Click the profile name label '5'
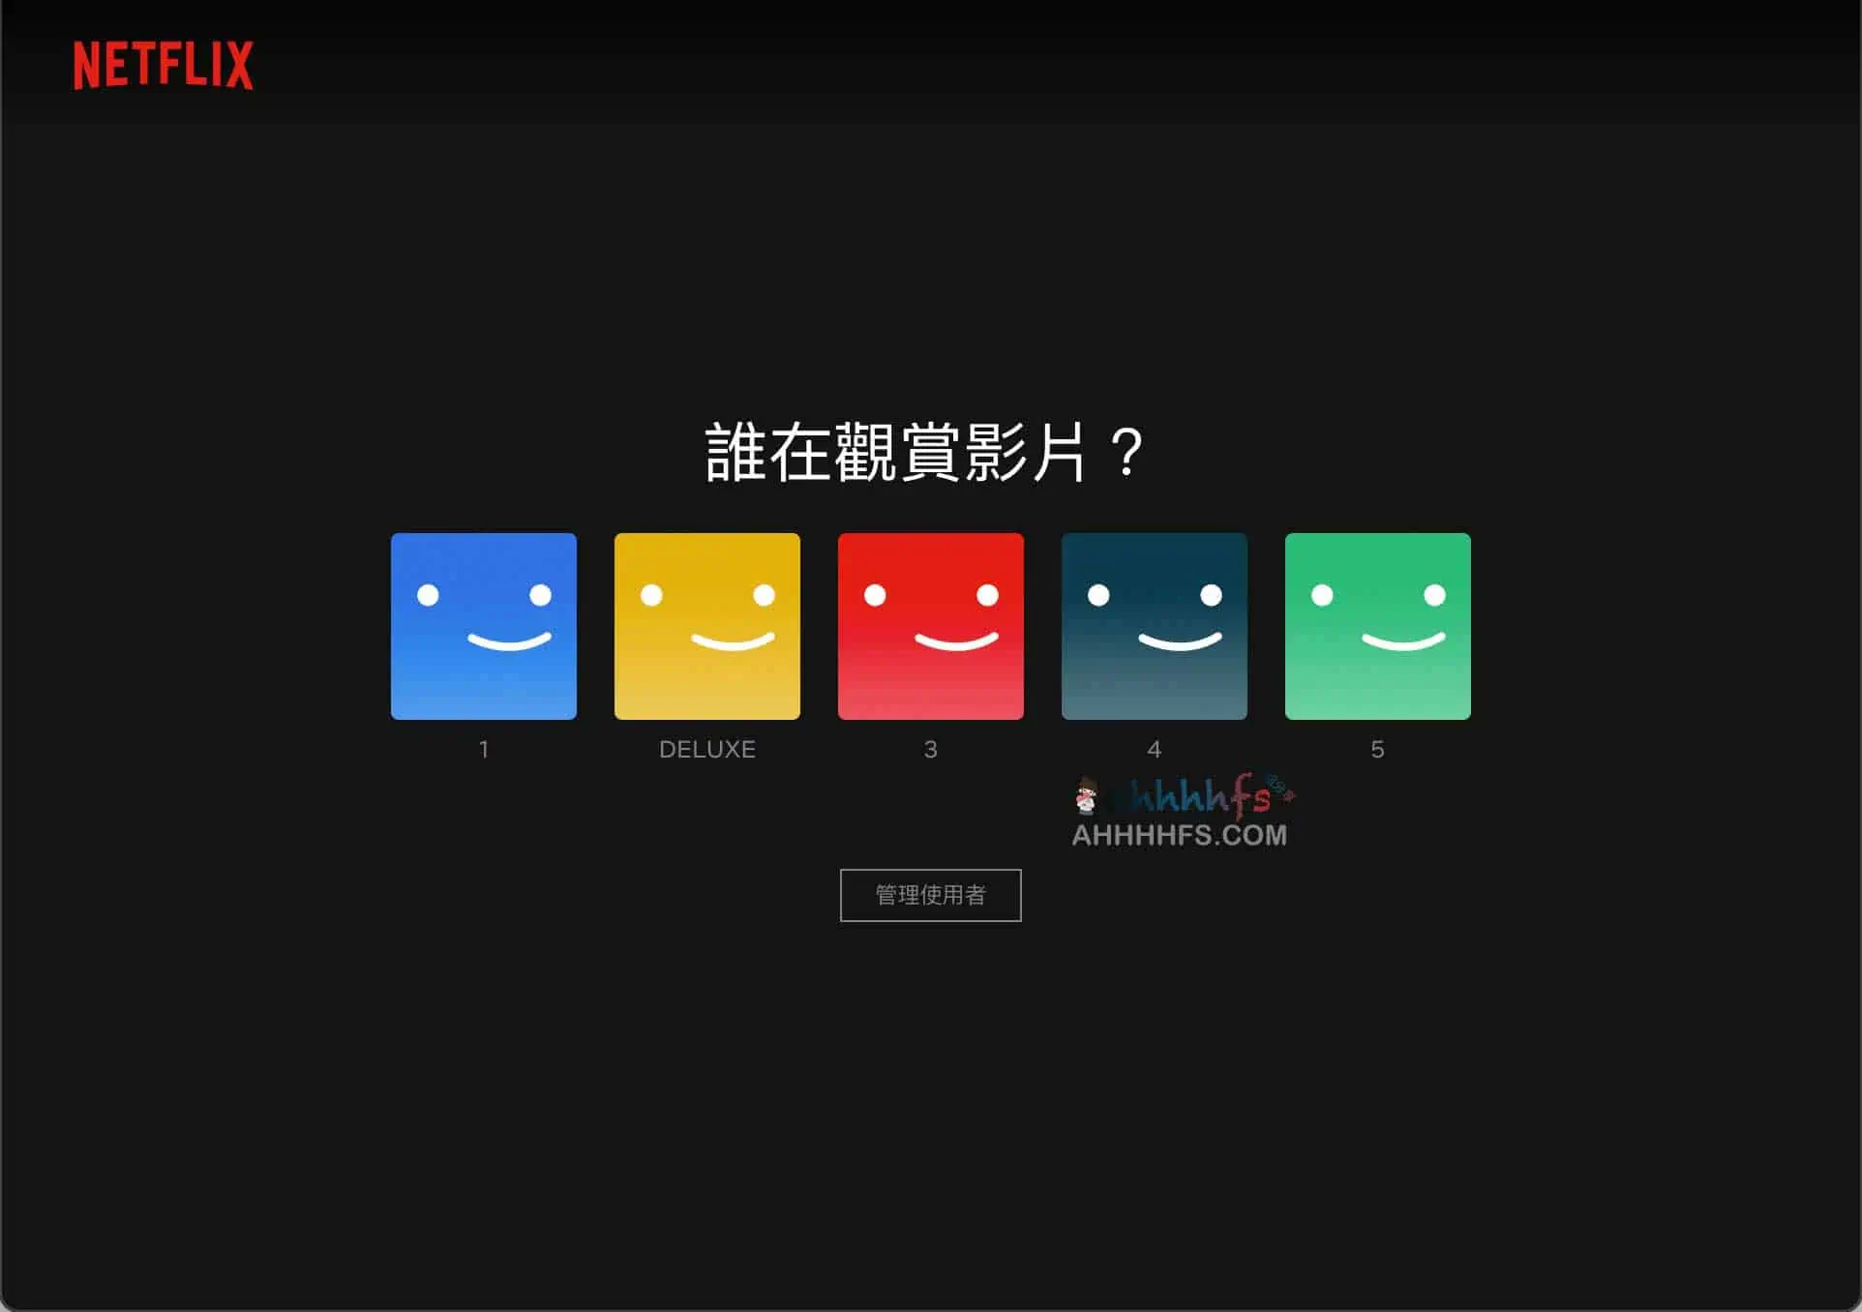This screenshot has height=1312, width=1862. (x=1377, y=749)
